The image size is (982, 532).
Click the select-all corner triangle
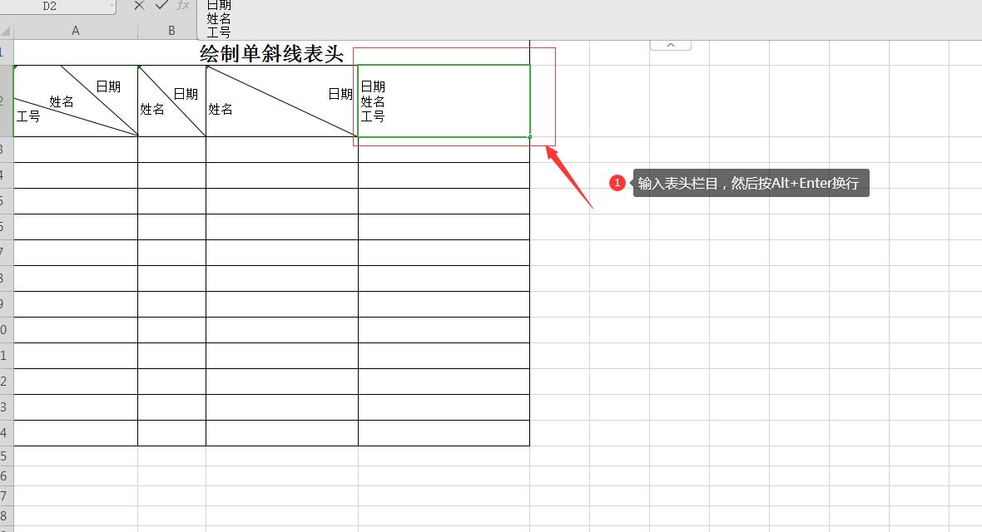click(6, 31)
